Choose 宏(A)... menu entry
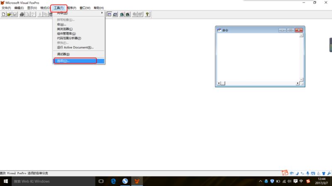The height and width of the screenshot is (186, 332). tap(79, 24)
